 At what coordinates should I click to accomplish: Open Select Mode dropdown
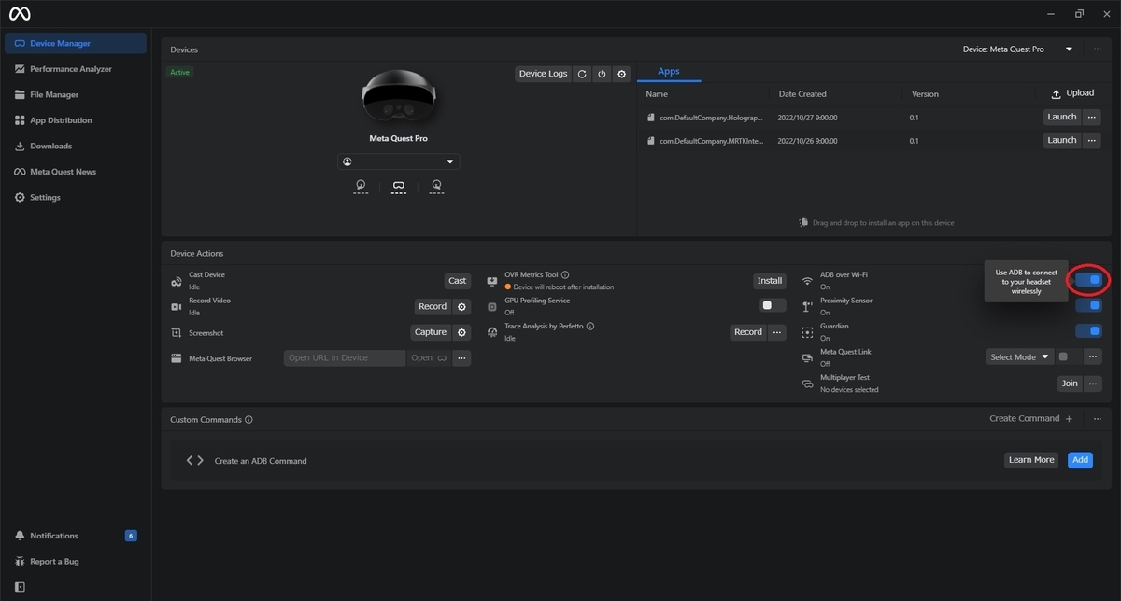pos(1020,357)
